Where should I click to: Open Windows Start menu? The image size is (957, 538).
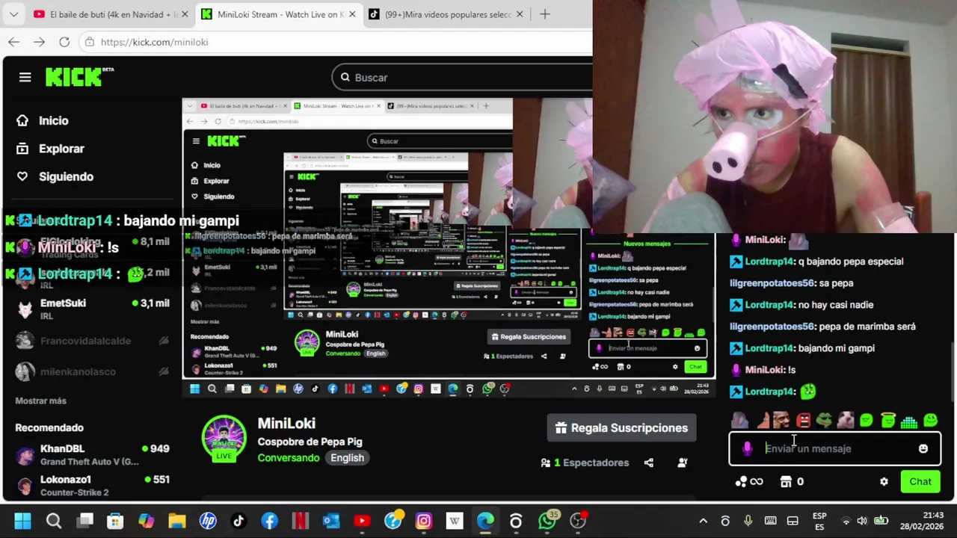[22, 521]
